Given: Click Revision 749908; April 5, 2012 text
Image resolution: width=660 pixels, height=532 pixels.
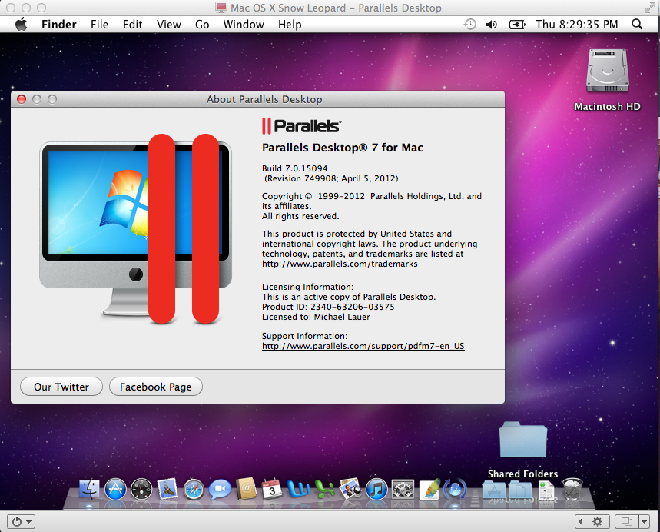Looking at the screenshot, I should (x=331, y=178).
